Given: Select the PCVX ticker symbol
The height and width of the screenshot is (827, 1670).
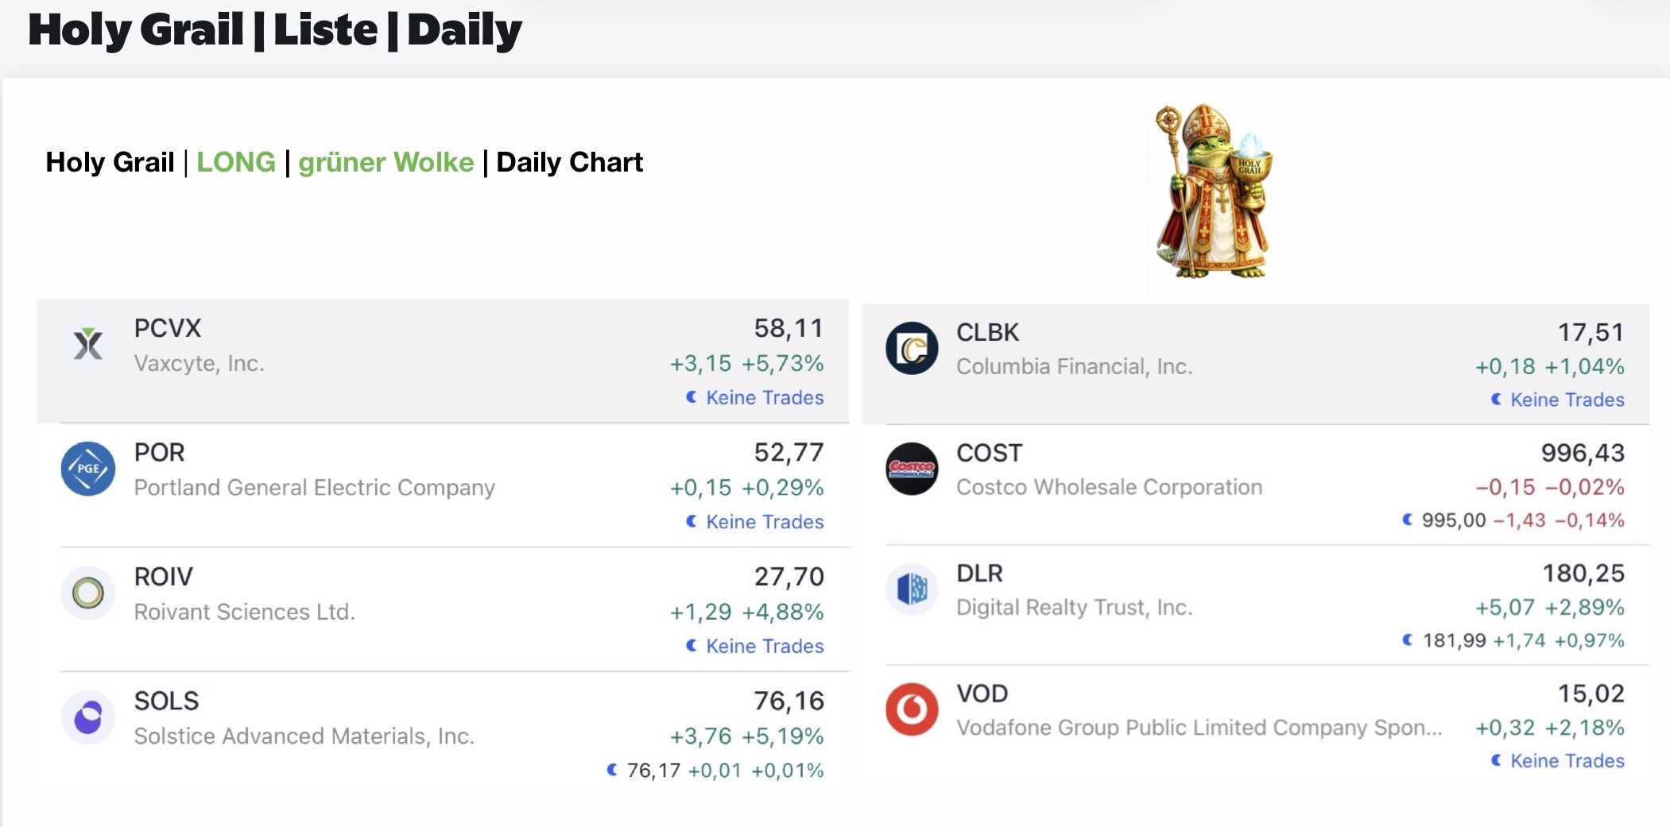Looking at the screenshot, I should [168, 328].
